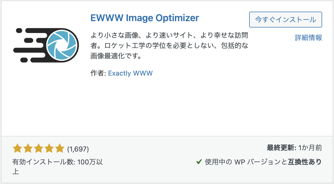Click the second gold rating star
Viewport: 334px width, 184px height.
[x=28, y=149]
